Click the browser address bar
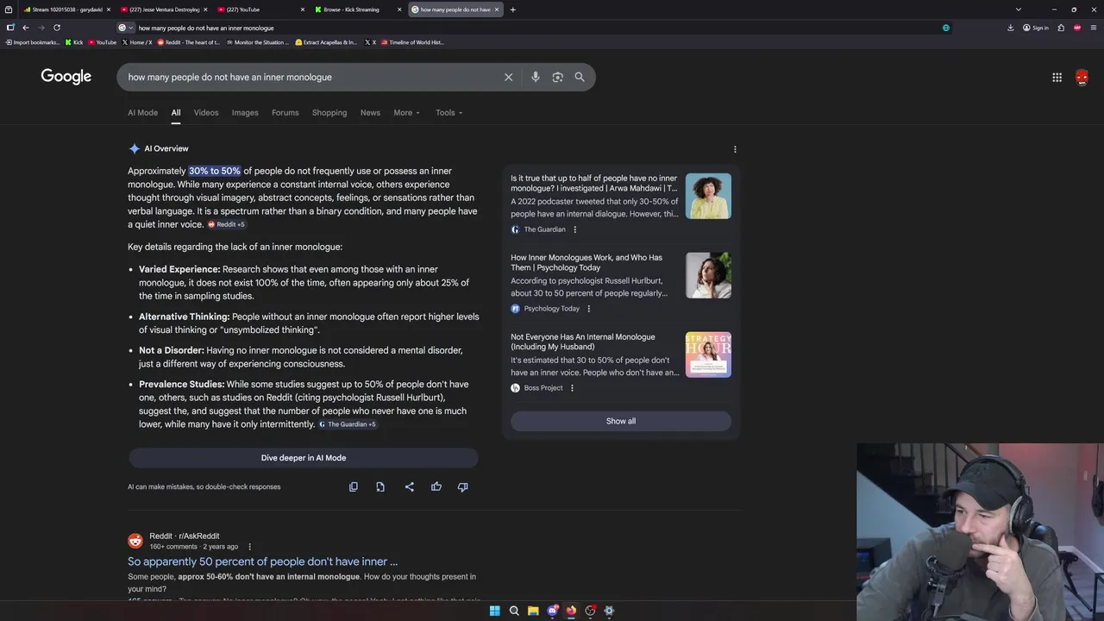 [x=535, y=28]
